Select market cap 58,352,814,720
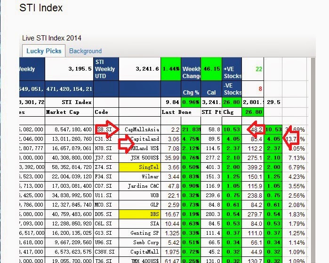 (72, 167)
